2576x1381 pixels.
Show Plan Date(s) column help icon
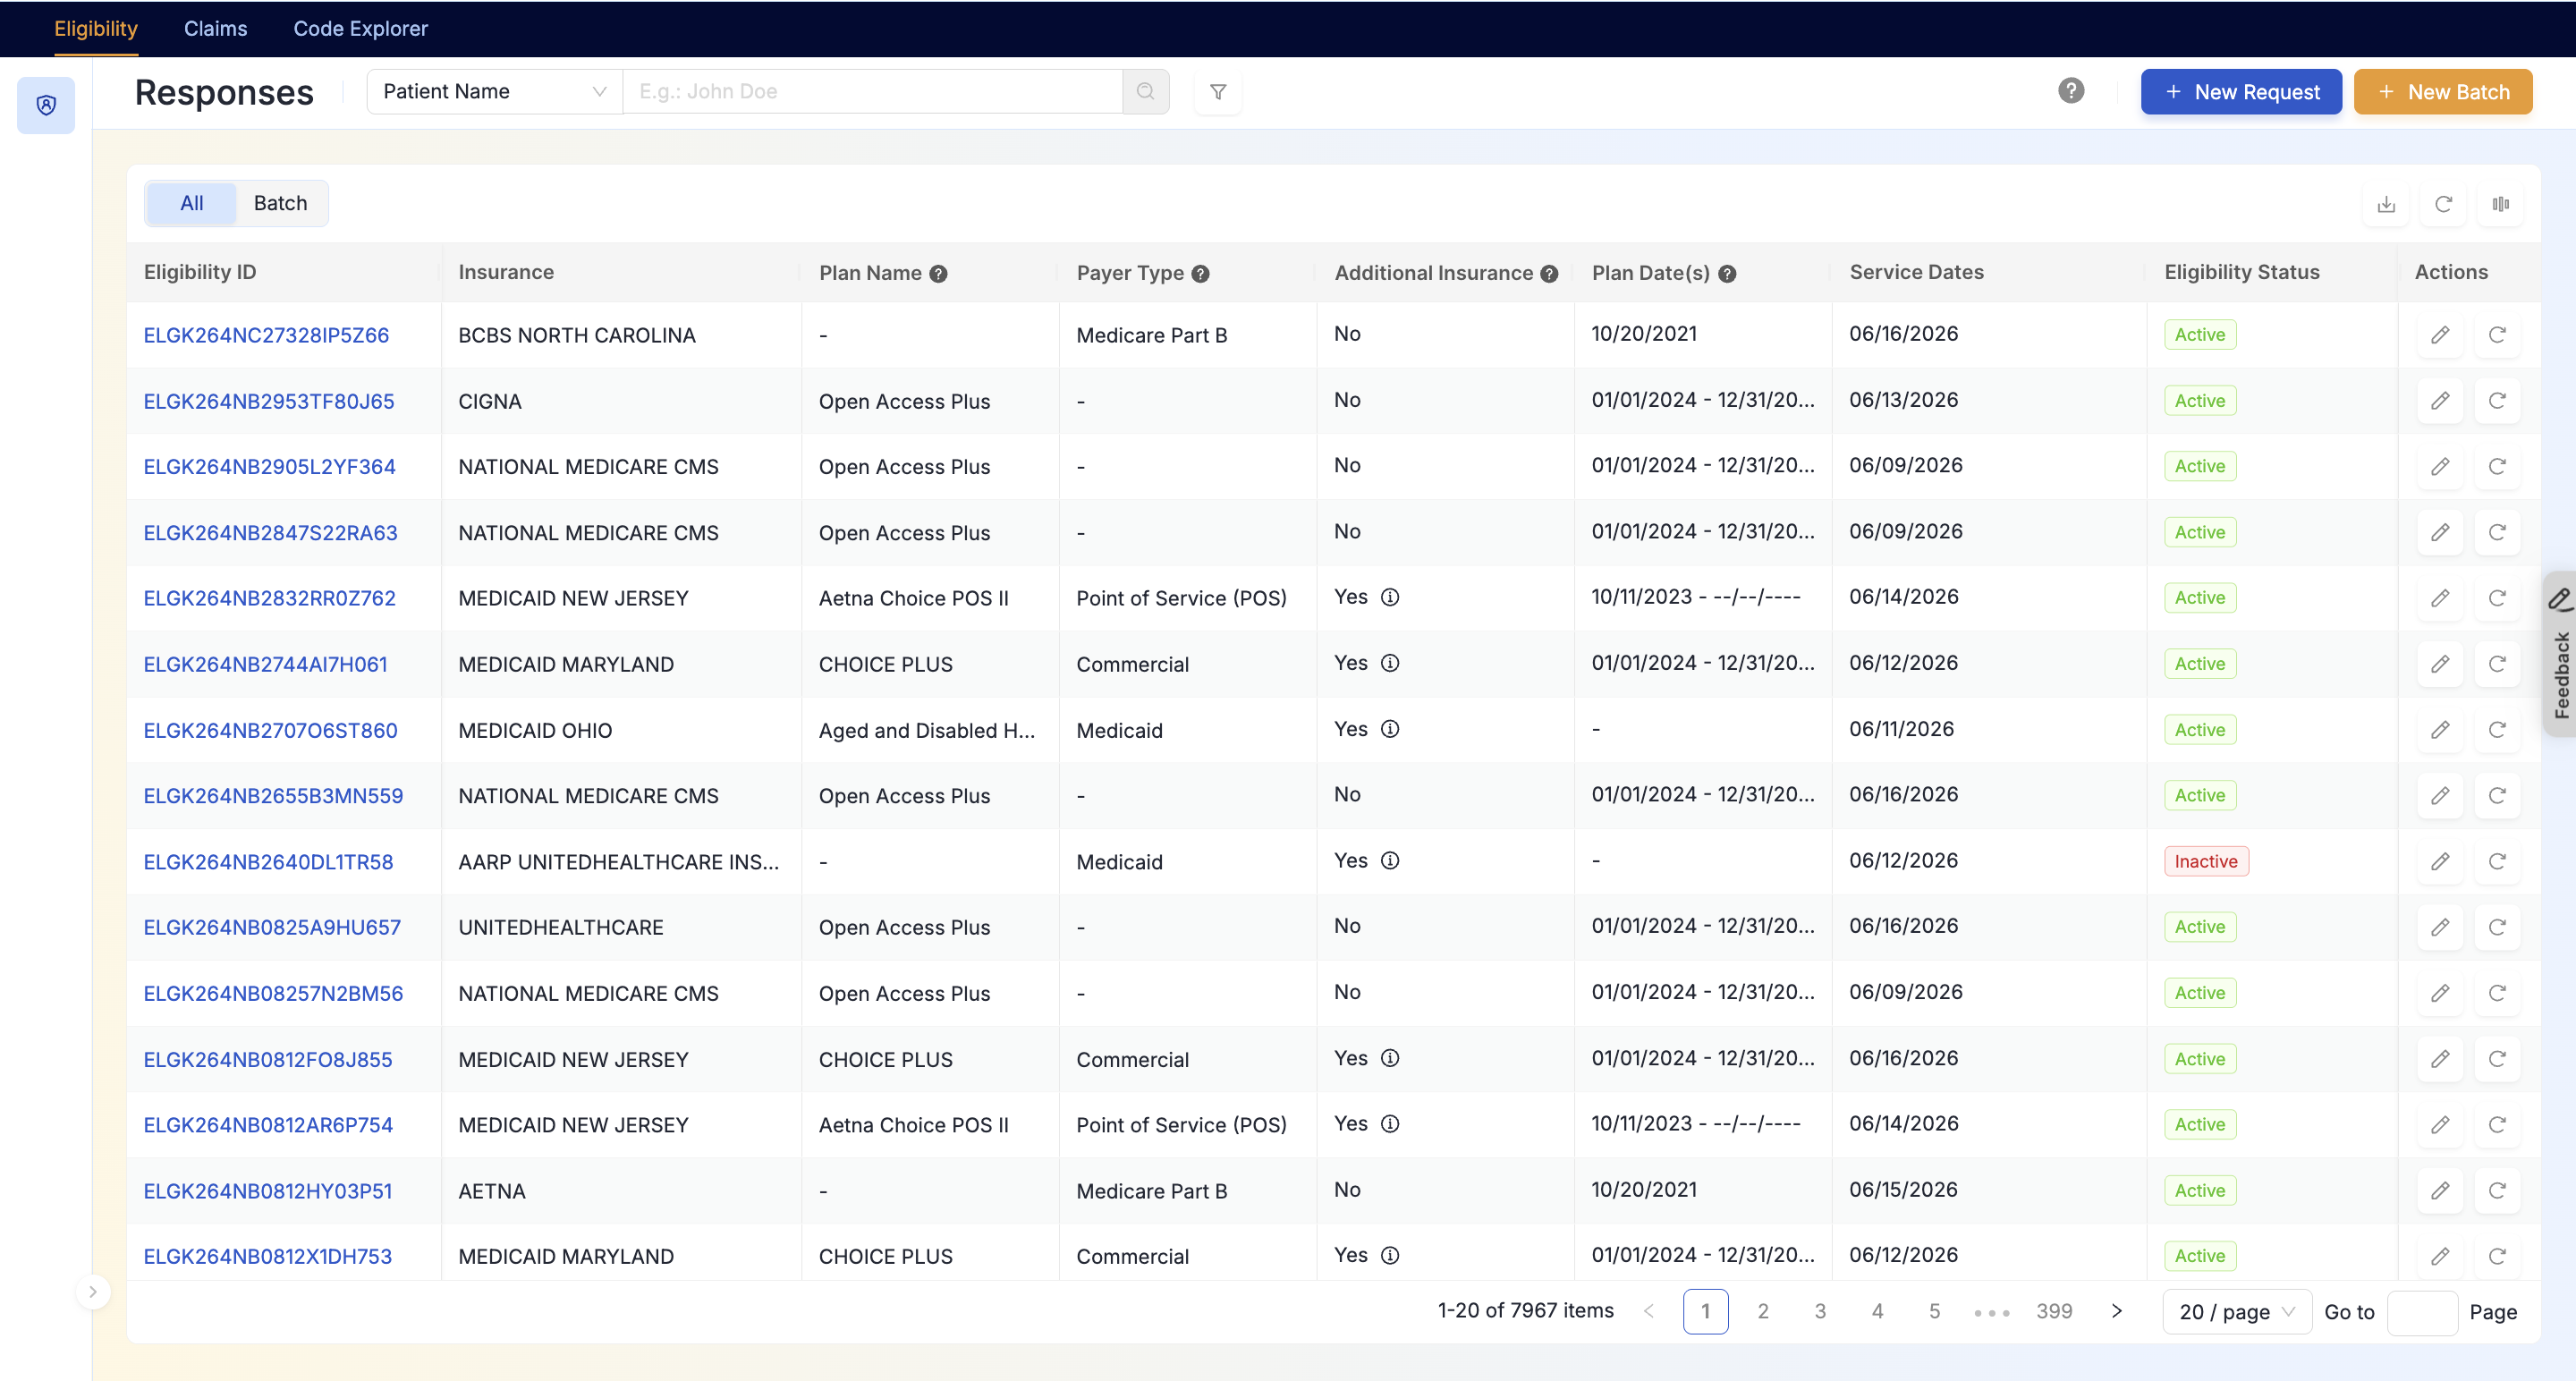pos(1727,274)
